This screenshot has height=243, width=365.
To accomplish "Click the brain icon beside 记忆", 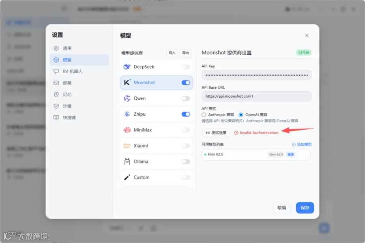I will pos(56,95).
